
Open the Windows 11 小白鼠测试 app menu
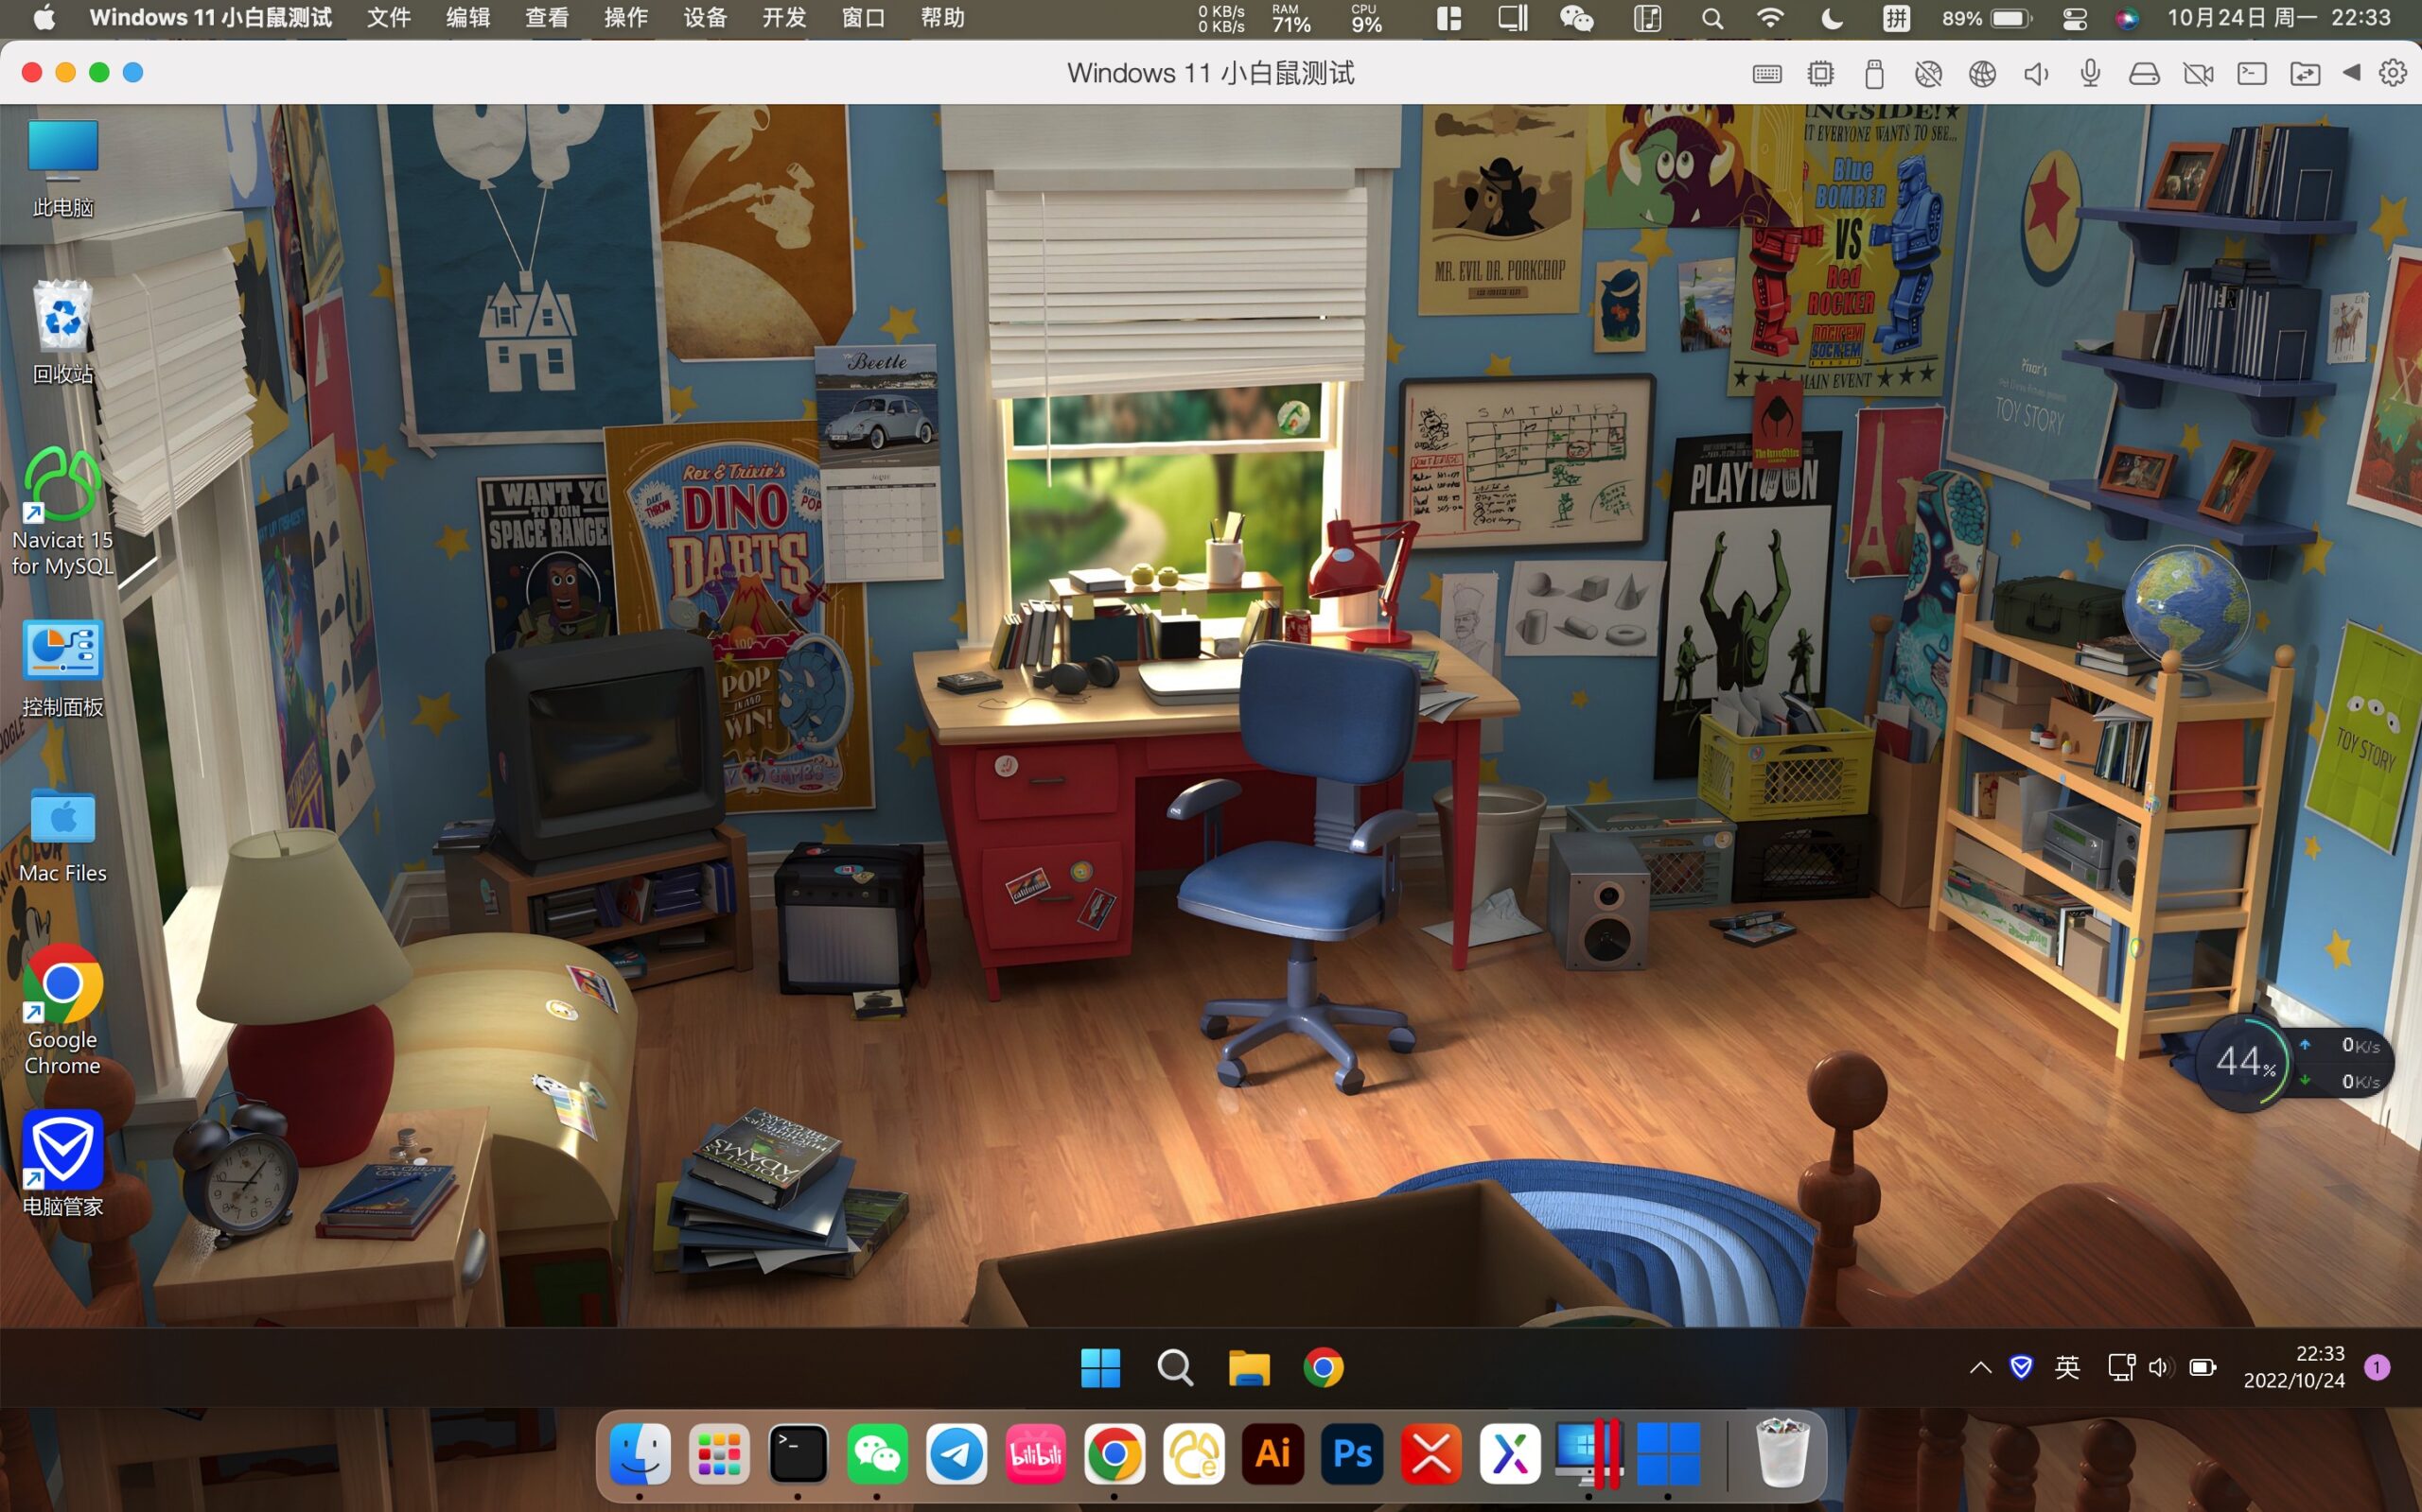tap(210, 18)
